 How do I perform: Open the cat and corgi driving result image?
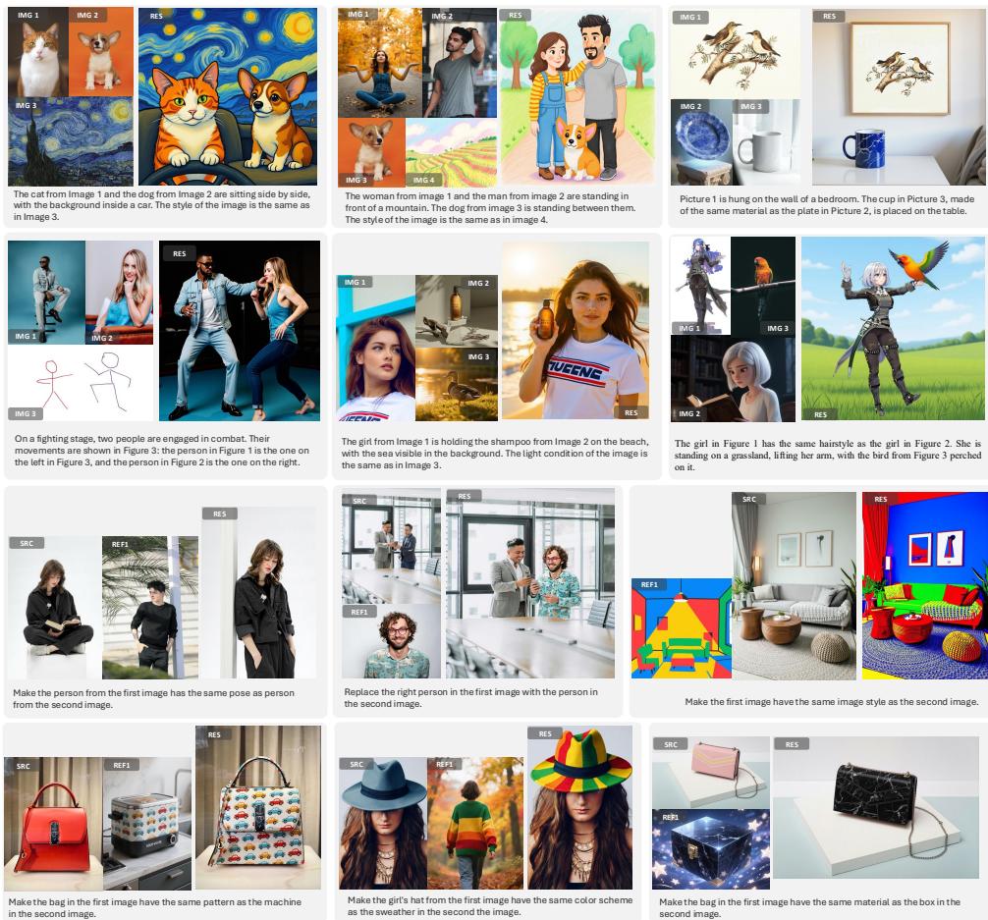pyautogui.click(x=228, y=98)
